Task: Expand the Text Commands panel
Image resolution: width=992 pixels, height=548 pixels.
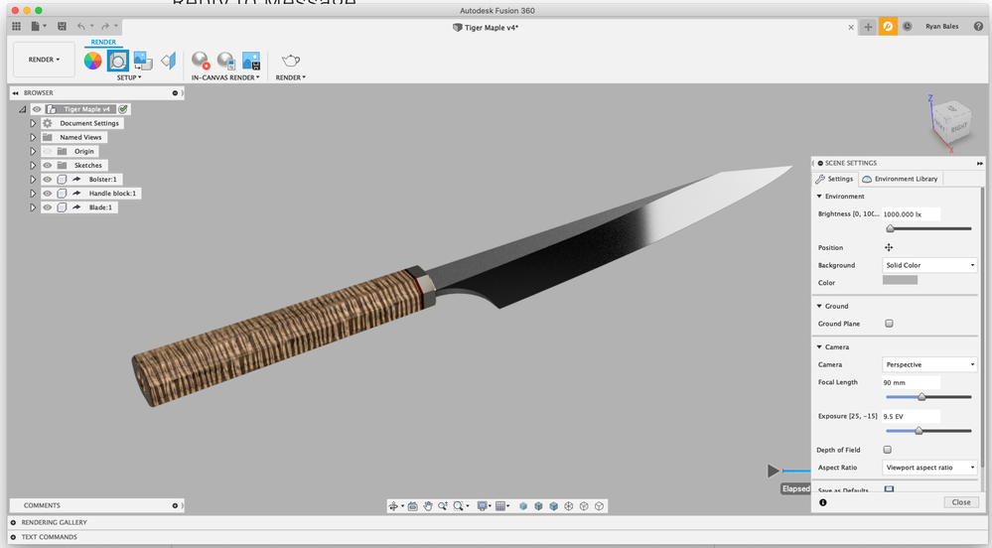Action: click(13, 537)
